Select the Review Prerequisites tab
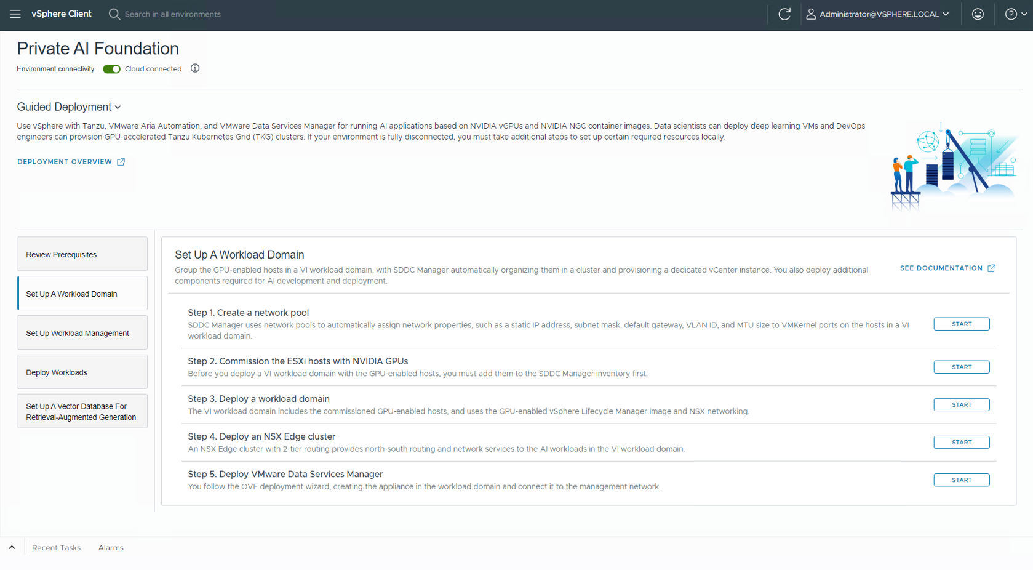This screenshot has height=570, width=1033. tap(82, 254)
